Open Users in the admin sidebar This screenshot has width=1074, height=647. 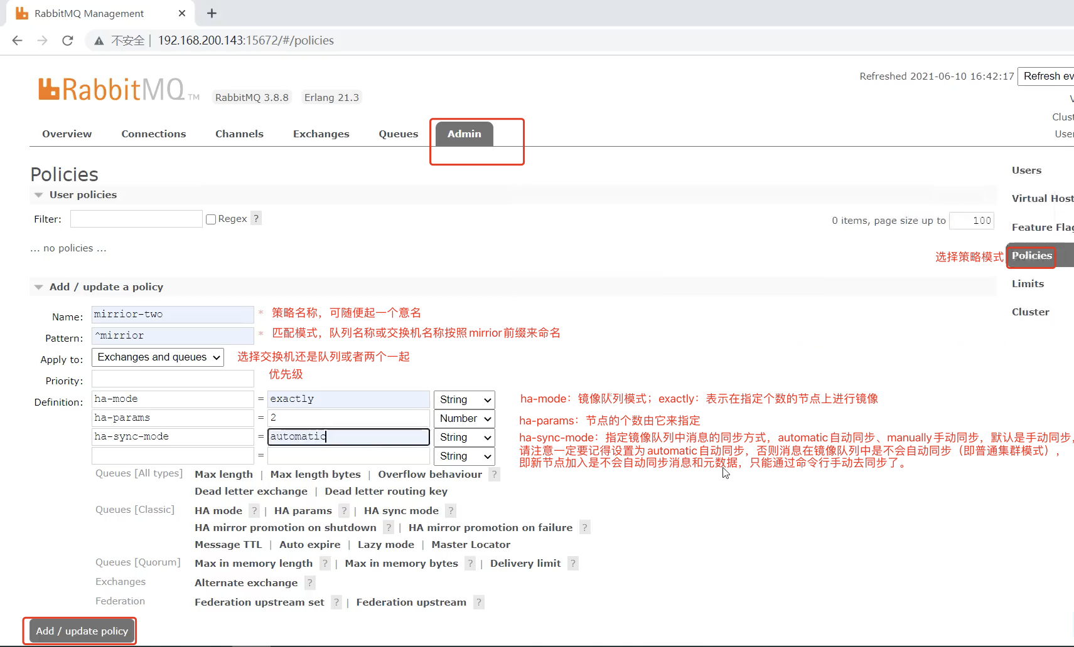(x=1027, y=171)
